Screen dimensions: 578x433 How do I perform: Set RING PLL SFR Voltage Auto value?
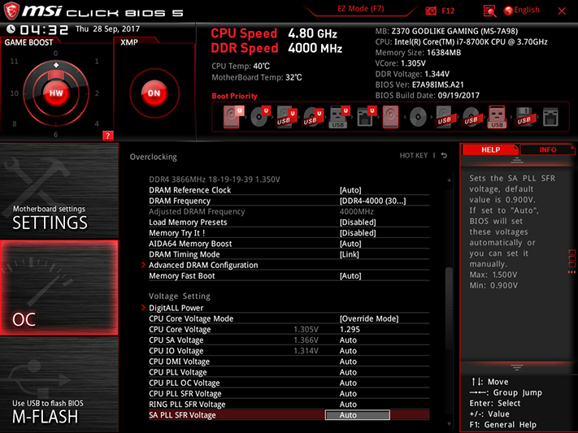click(348, 405)
